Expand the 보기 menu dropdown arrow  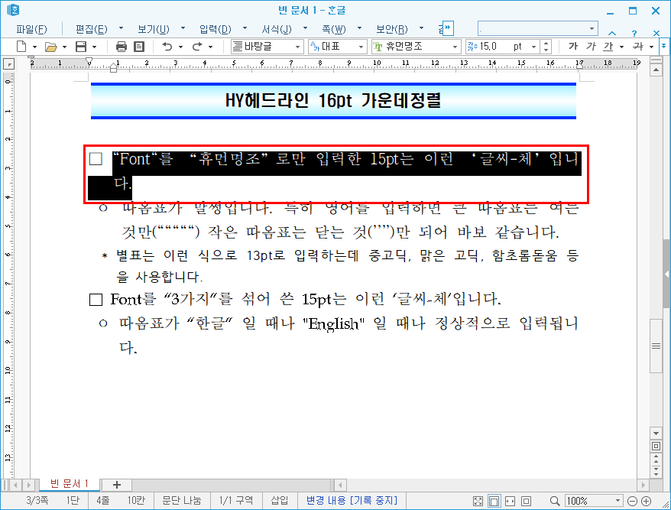pos(183,28)
